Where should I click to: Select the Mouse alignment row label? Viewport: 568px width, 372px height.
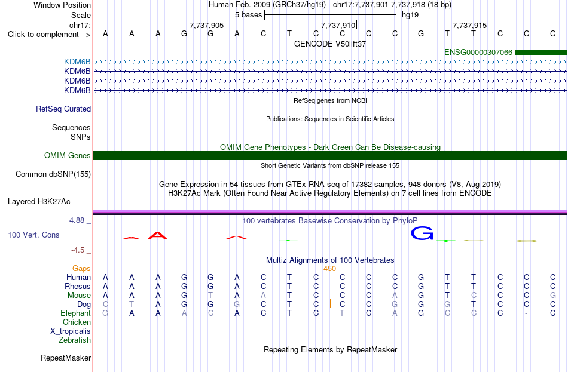click(x=79, y=296)
